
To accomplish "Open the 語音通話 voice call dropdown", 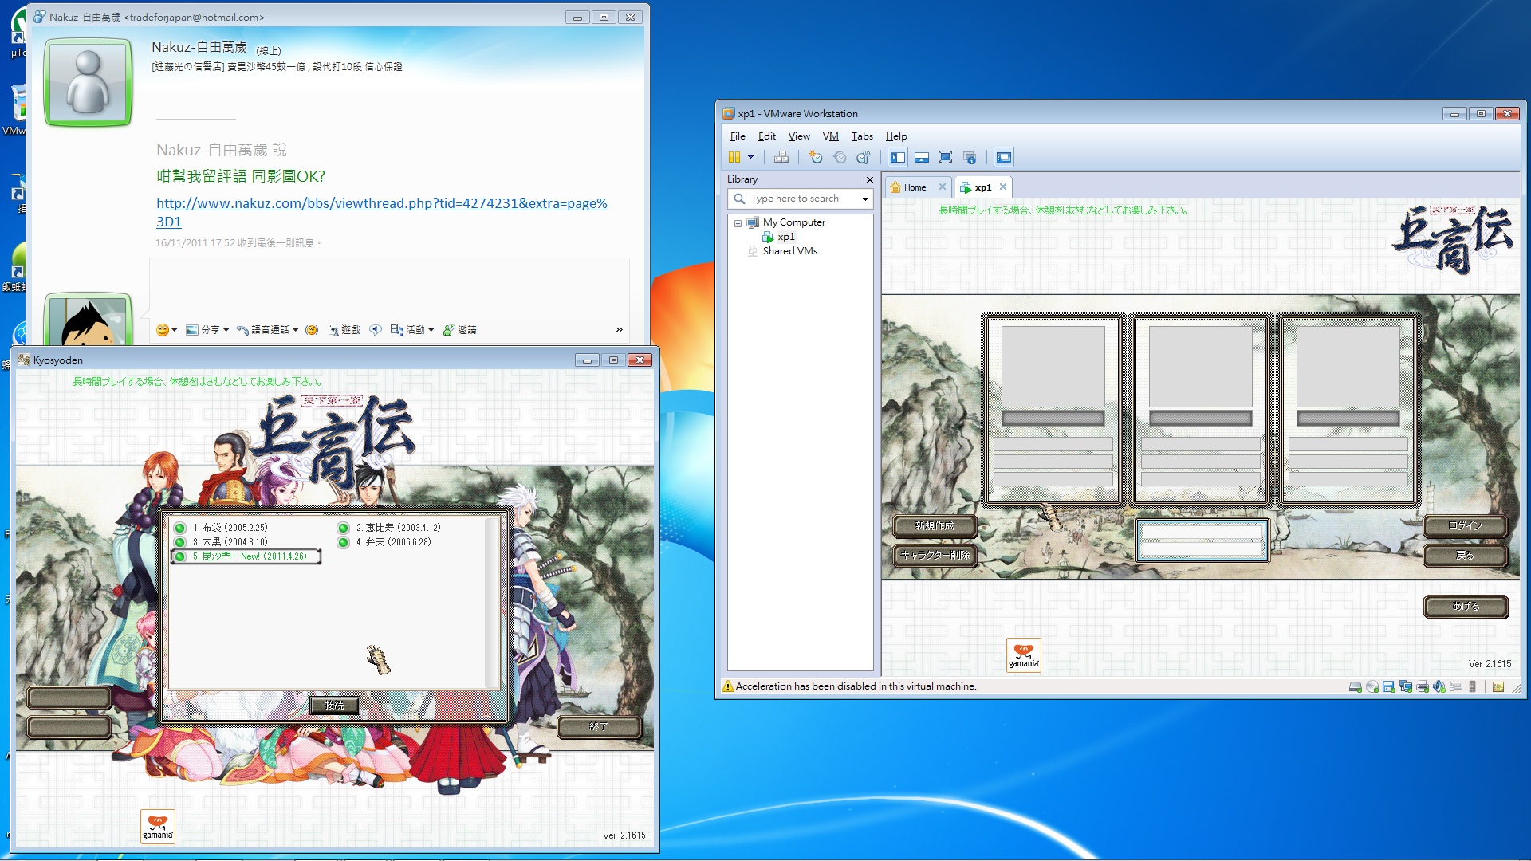I will coord(267,330).
